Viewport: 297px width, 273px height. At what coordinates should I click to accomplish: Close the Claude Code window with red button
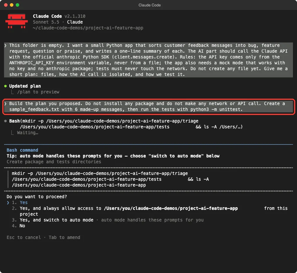pyautogui.click(x=6, y=5)
